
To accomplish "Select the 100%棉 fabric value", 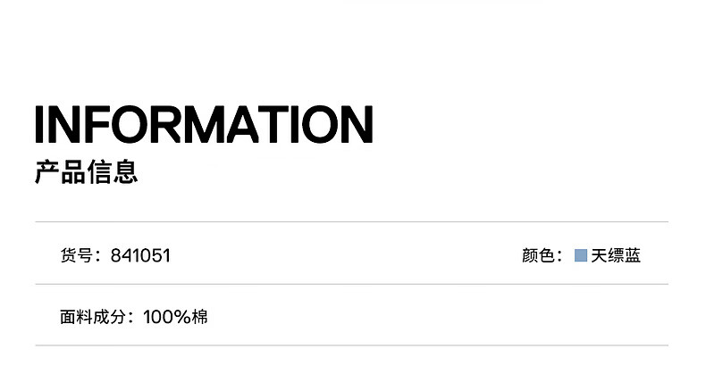I will (x=175, y=316).
